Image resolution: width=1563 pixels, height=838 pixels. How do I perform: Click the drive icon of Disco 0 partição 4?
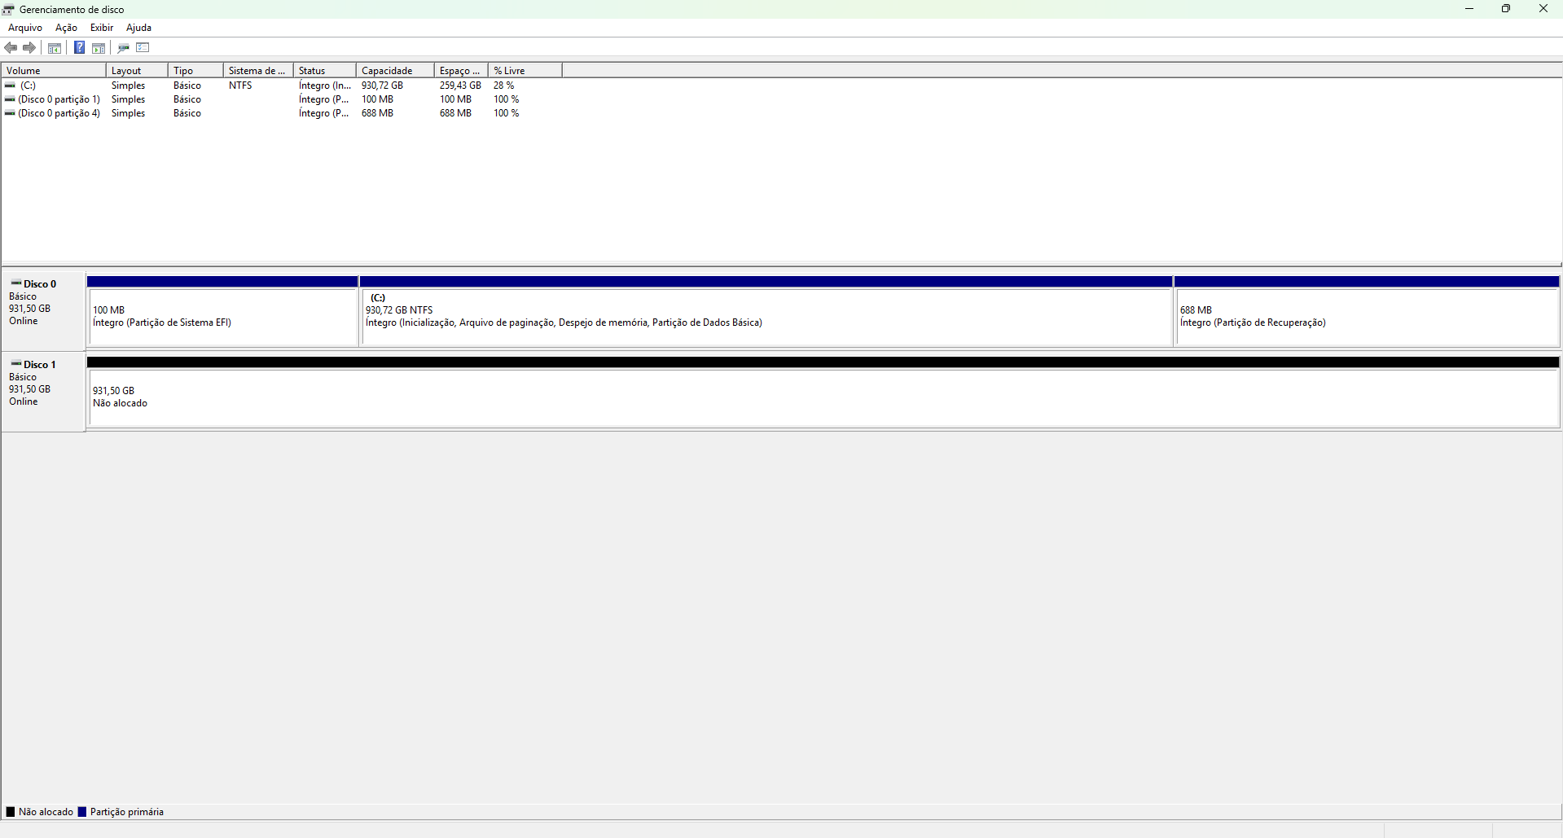(x=10, y=113)
